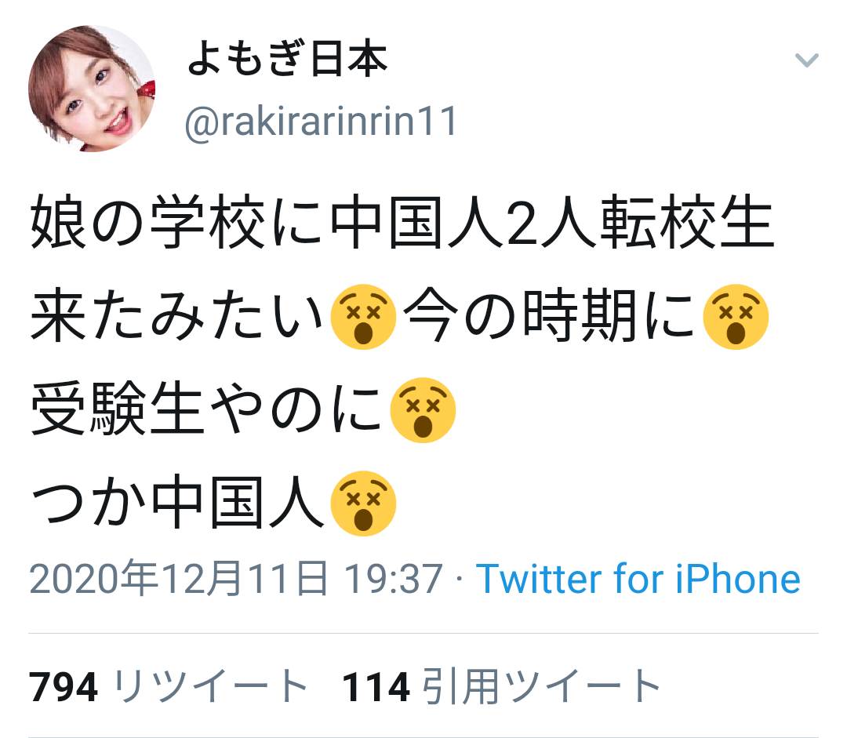Open the round profile photo avatar
The height and width of the screenshot is (738, 847).
(92, 89)
